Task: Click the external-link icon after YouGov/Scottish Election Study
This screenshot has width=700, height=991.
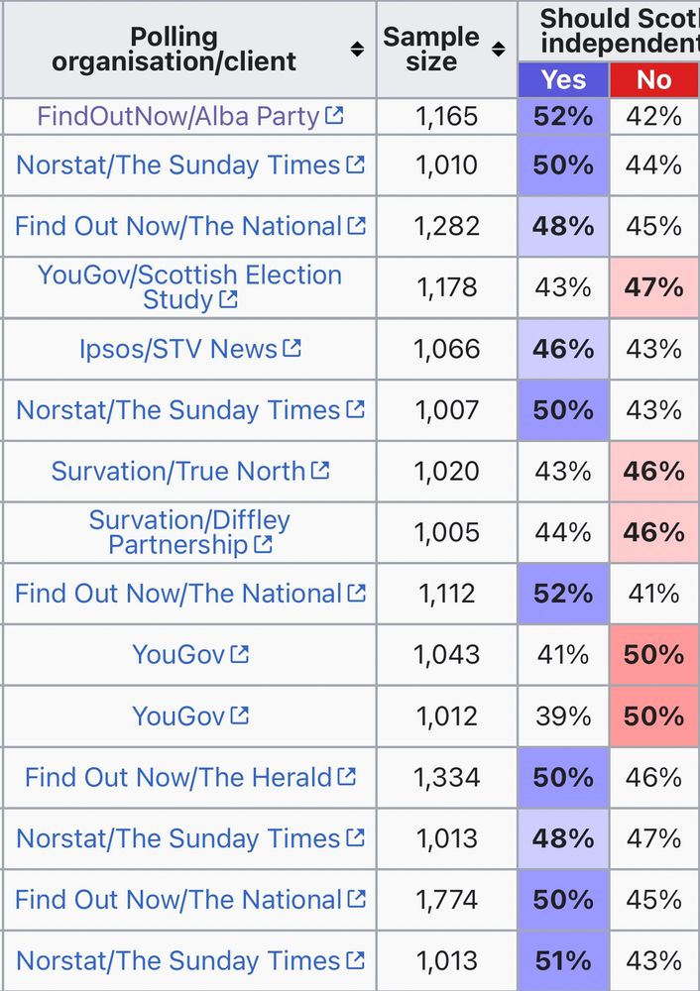Action: pyautogui.click(x=228, y=299)
